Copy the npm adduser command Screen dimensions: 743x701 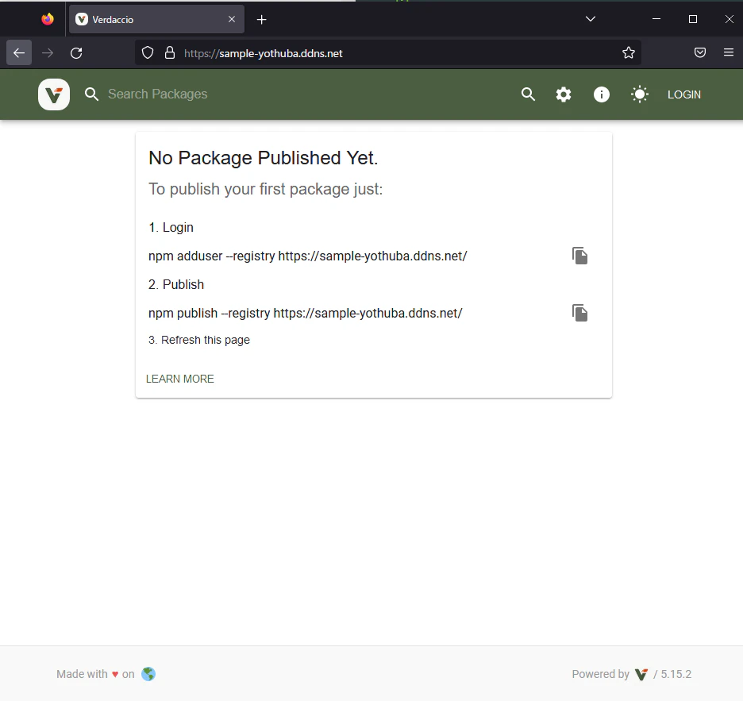coord(579,256)
